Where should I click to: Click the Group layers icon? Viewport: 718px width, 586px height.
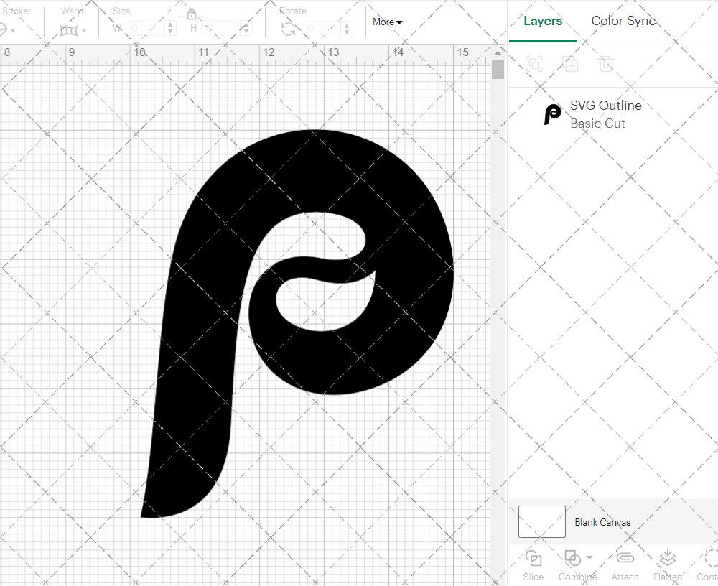click(x=534, y=64)
